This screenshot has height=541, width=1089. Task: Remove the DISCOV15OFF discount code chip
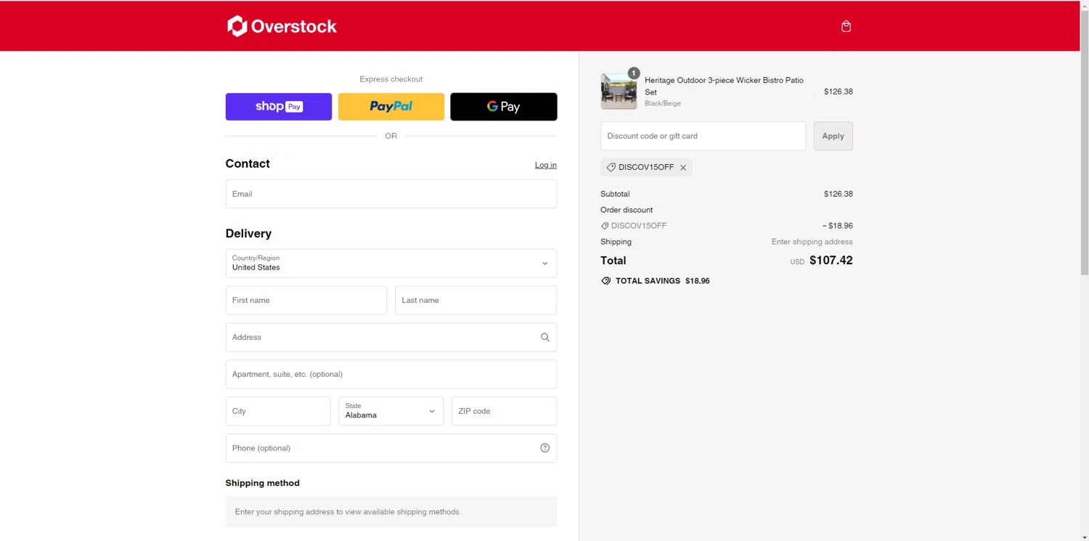click(683, 168)
